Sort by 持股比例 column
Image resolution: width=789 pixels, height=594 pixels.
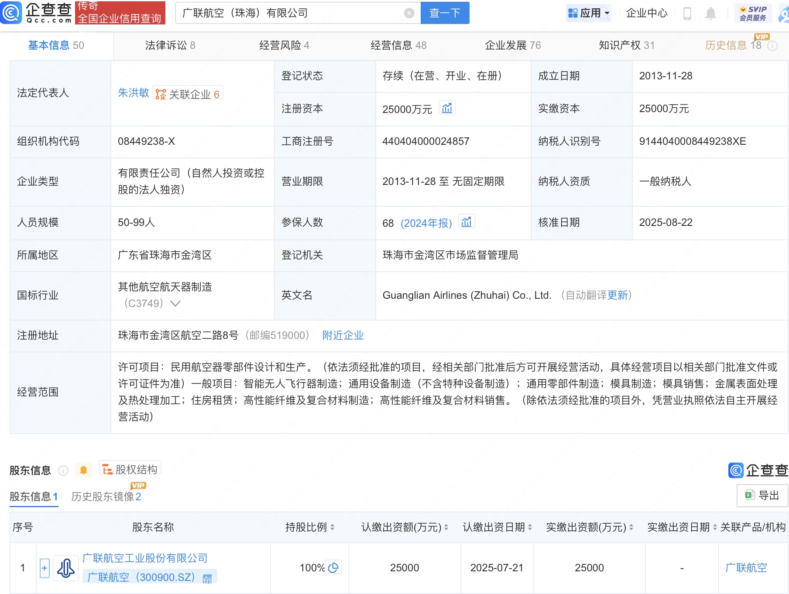(333, 527)
